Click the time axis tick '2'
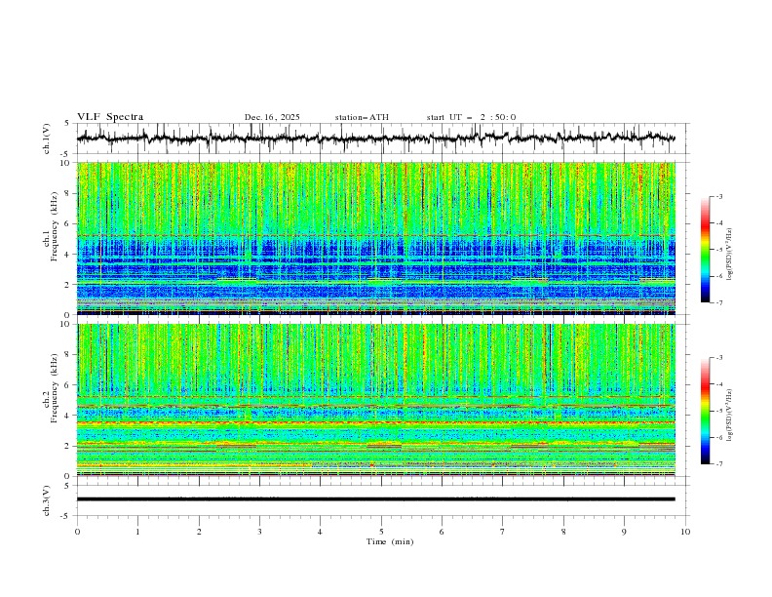Image resolution: width=772 pixels, height=597 pixels. pyautogui.click(x=199, y=532)
